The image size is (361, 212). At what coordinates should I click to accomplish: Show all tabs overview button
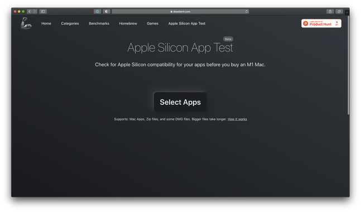coord(339,11)
